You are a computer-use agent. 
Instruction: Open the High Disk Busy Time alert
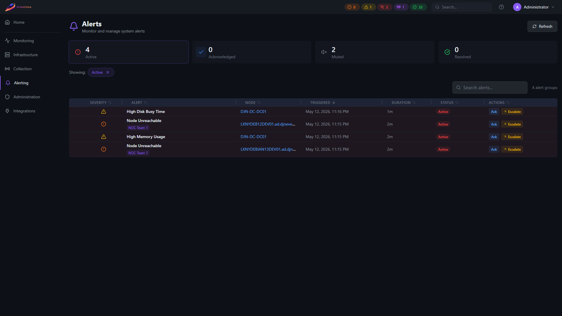146,111
